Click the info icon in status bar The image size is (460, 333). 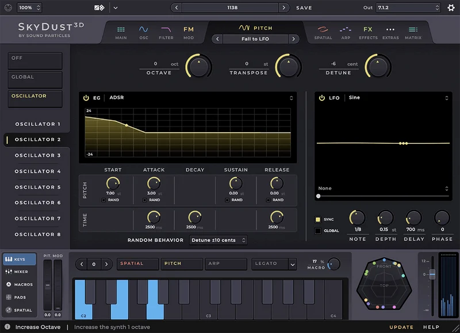[x=7, y=327]
